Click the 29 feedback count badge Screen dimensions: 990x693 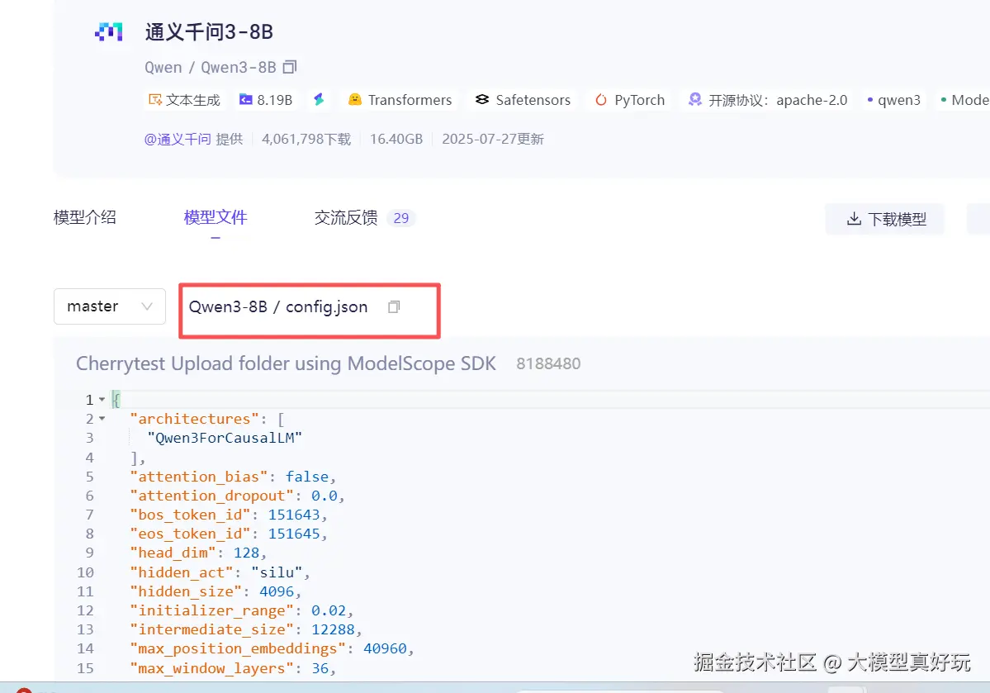click(x=401, y=218)
